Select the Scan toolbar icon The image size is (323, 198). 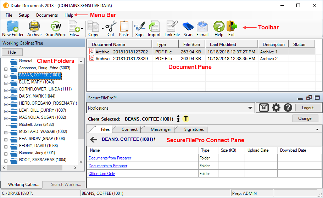(x=188, y=28)
